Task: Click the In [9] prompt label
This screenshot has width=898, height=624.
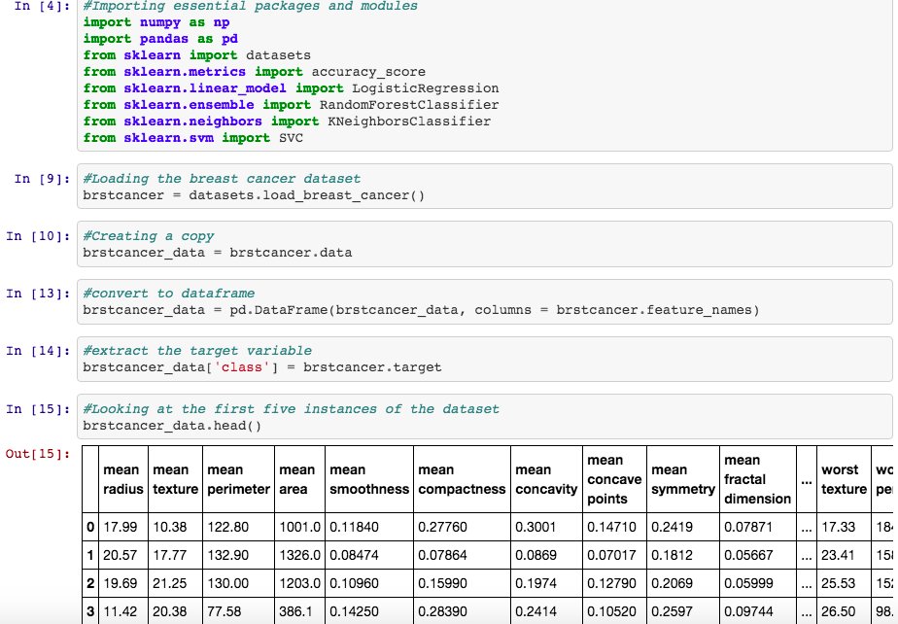Action: (42, 179)
